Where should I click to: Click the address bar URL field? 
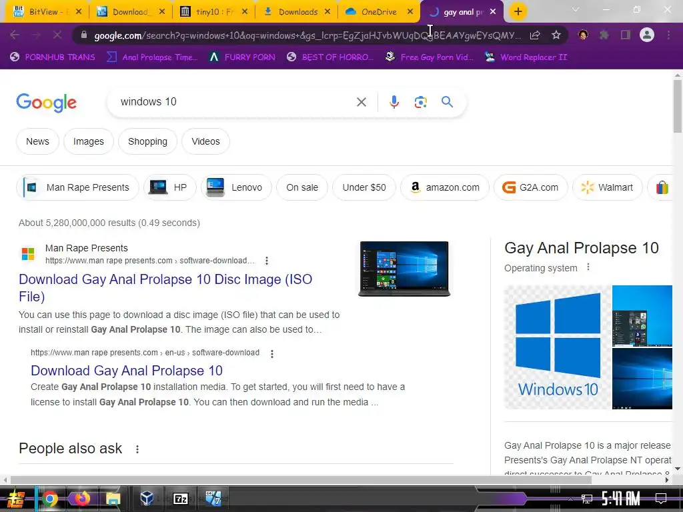pyautogui.click(x=307, y=35)
